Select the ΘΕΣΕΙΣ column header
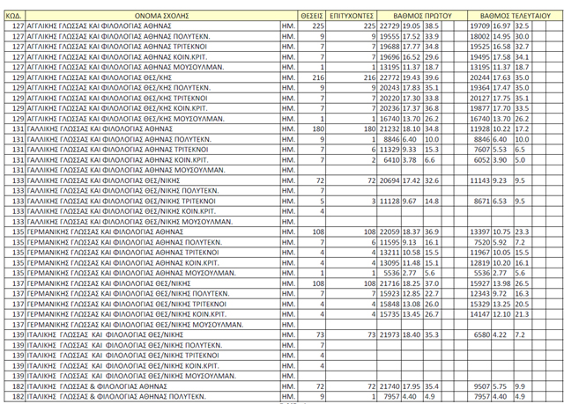 pos(312,16)
